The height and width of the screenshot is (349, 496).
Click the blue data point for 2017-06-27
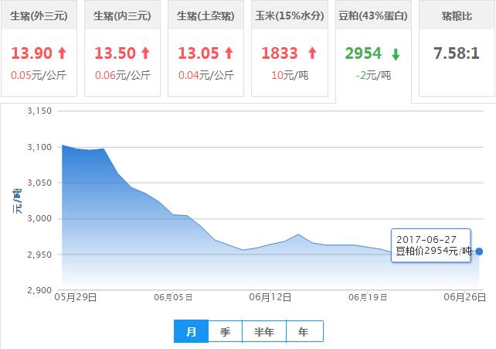479,251
